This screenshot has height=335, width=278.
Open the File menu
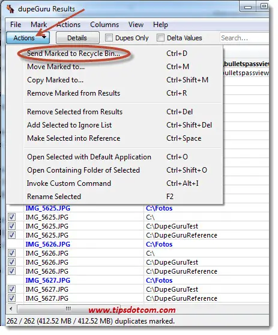click(16, 25)
